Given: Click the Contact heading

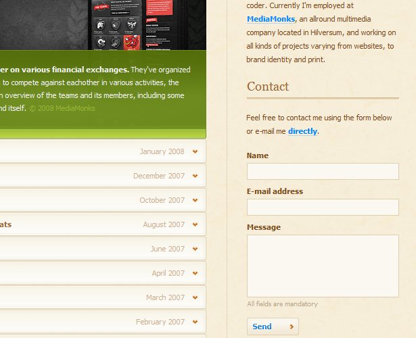Looking at the screenshot, I should (268, 87).
